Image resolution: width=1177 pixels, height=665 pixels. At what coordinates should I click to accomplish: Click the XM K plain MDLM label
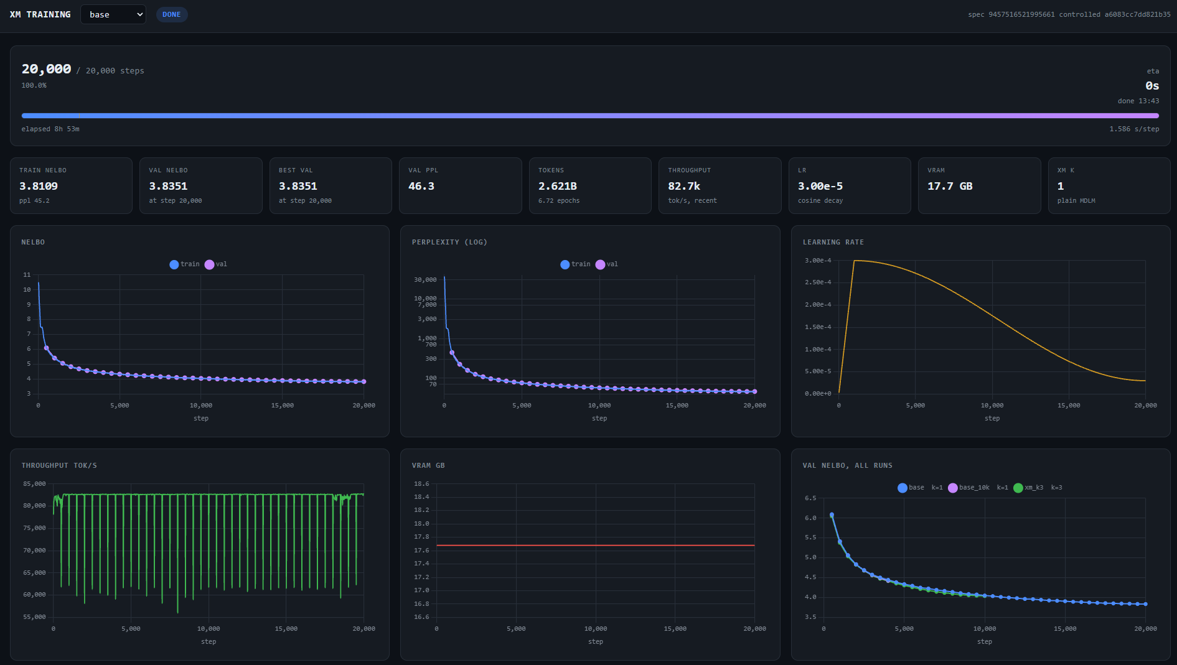1076,201
